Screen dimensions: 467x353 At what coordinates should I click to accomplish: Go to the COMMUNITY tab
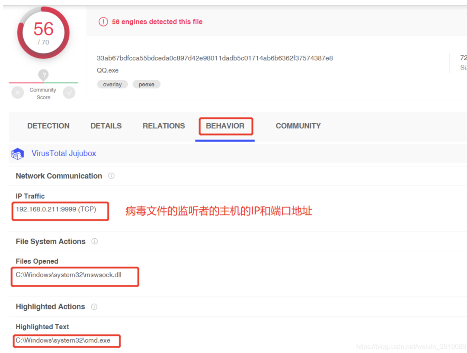click(x=298, y=126)
